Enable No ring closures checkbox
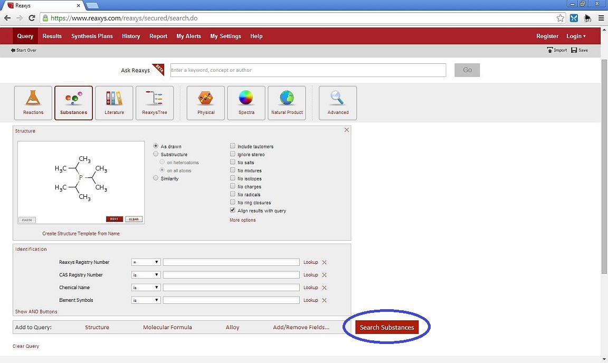 233,202
